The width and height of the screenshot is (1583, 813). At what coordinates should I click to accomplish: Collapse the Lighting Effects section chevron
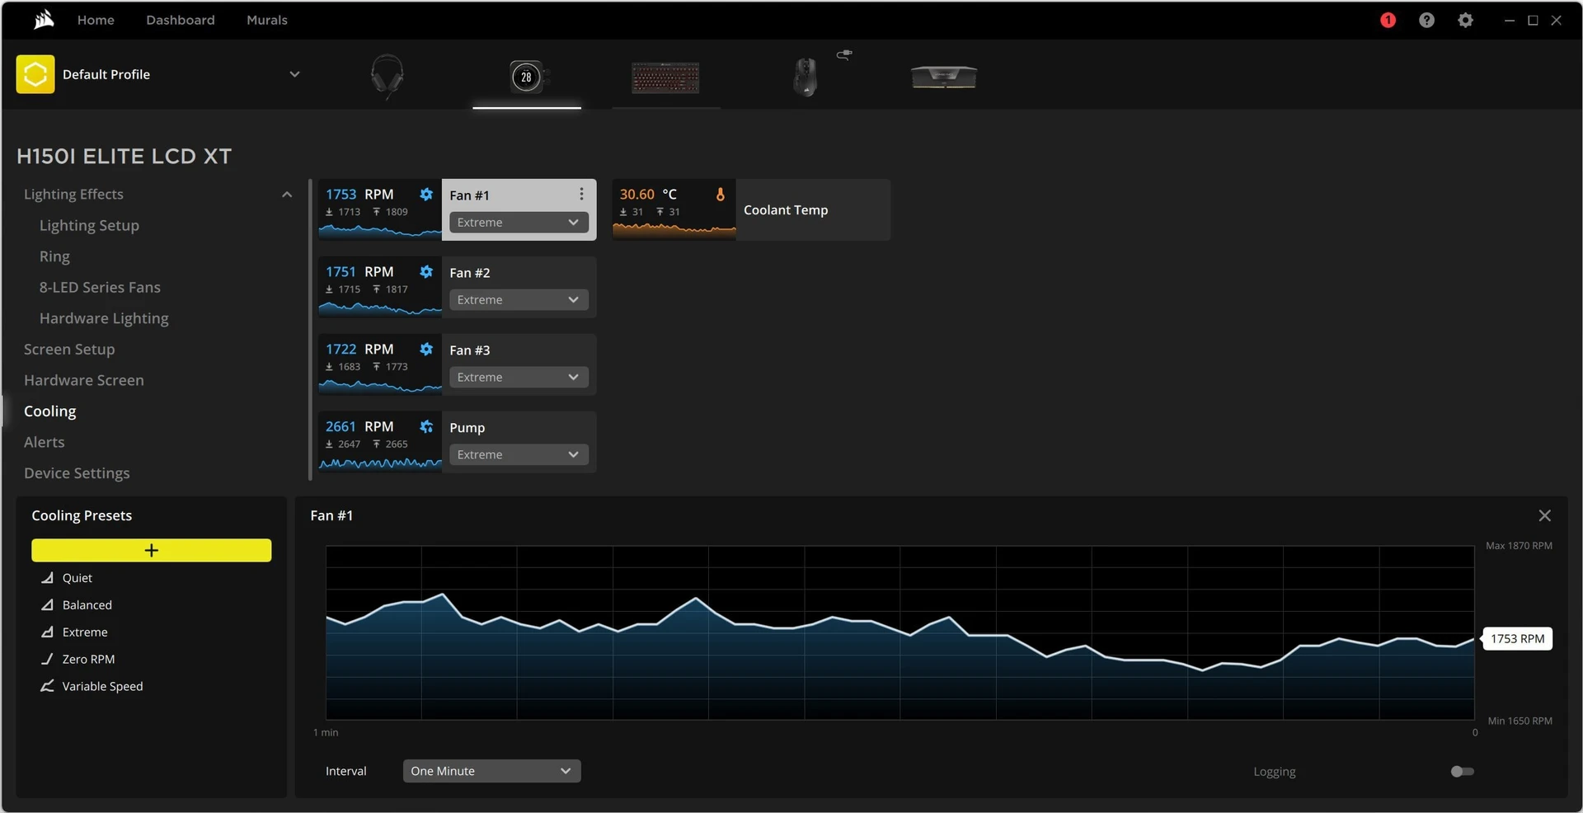coord(287,195)
